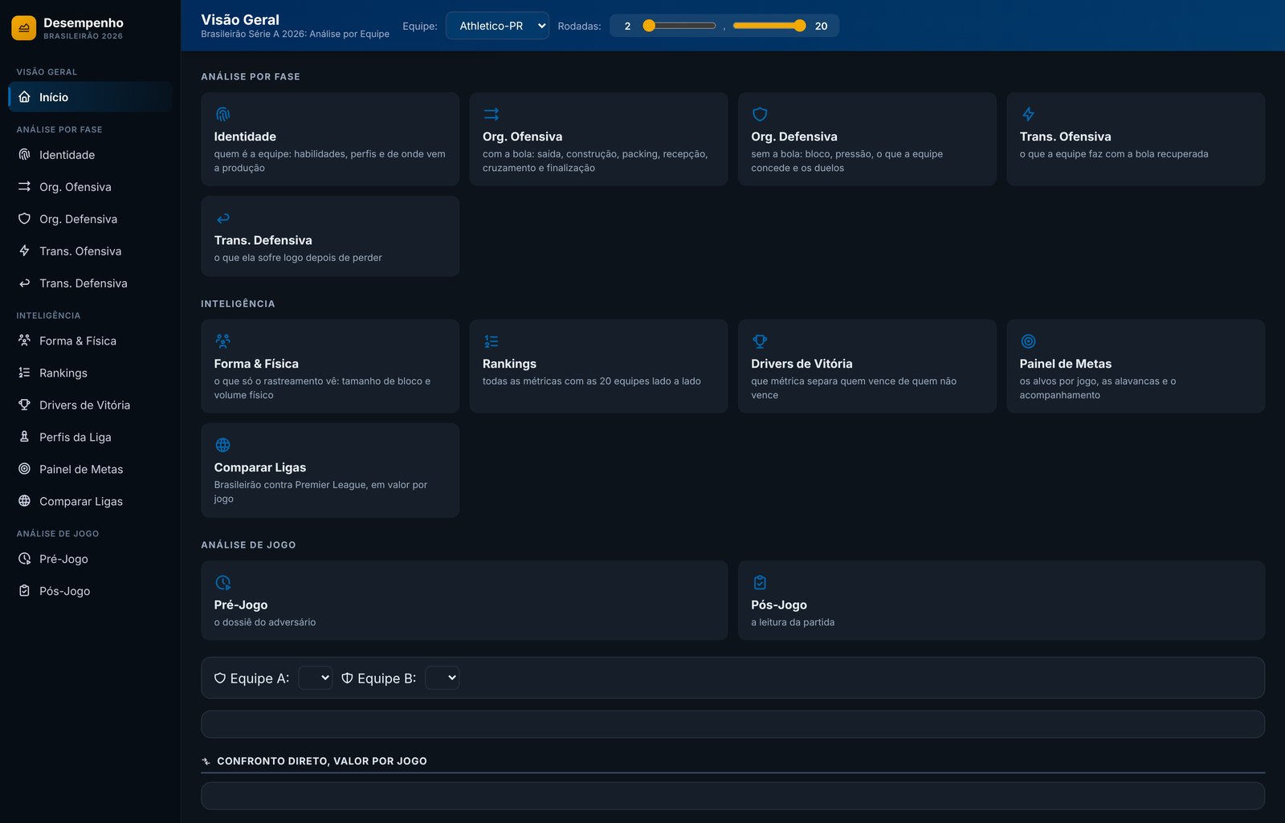
Task: Click the Desempenho app logo icon
Action: point(24,28)
